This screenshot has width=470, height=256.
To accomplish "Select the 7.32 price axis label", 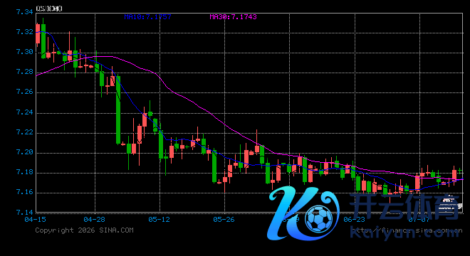I will click(25, 32).
